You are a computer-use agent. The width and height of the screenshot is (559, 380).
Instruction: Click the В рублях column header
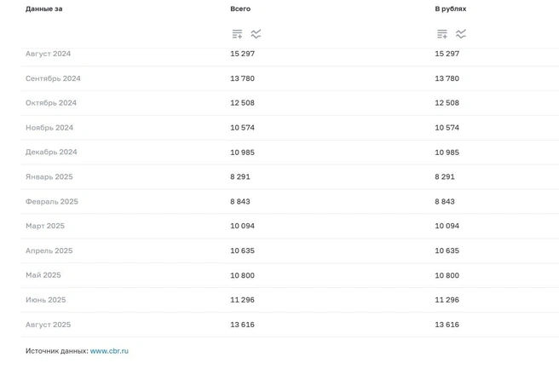(451, 9)
